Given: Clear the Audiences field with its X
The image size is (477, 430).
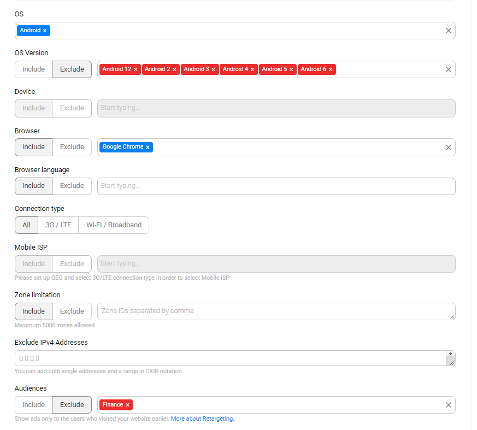Looking at the screenshot, I should 448,404.
